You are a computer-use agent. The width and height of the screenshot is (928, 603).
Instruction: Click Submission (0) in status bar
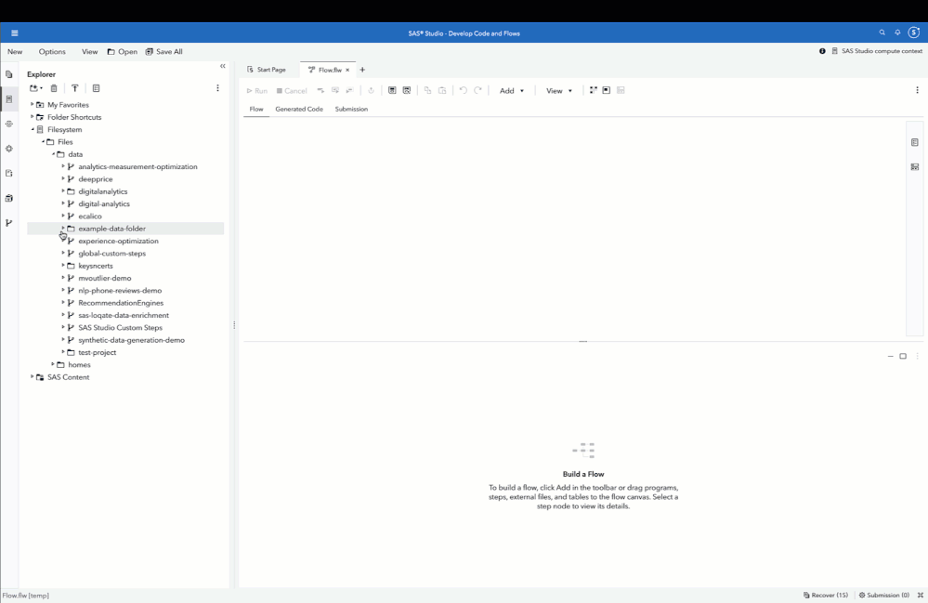[883, 595]
